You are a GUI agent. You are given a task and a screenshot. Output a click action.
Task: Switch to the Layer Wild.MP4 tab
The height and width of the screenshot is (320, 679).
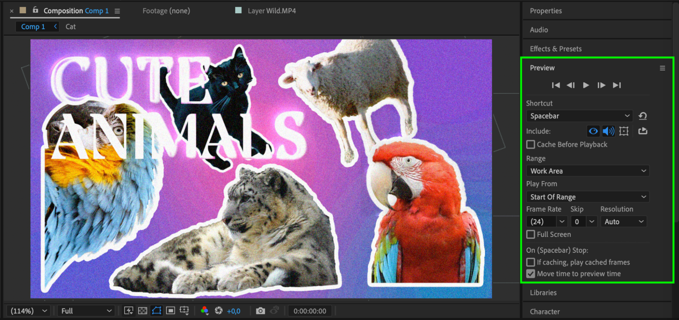coord(271,11)
